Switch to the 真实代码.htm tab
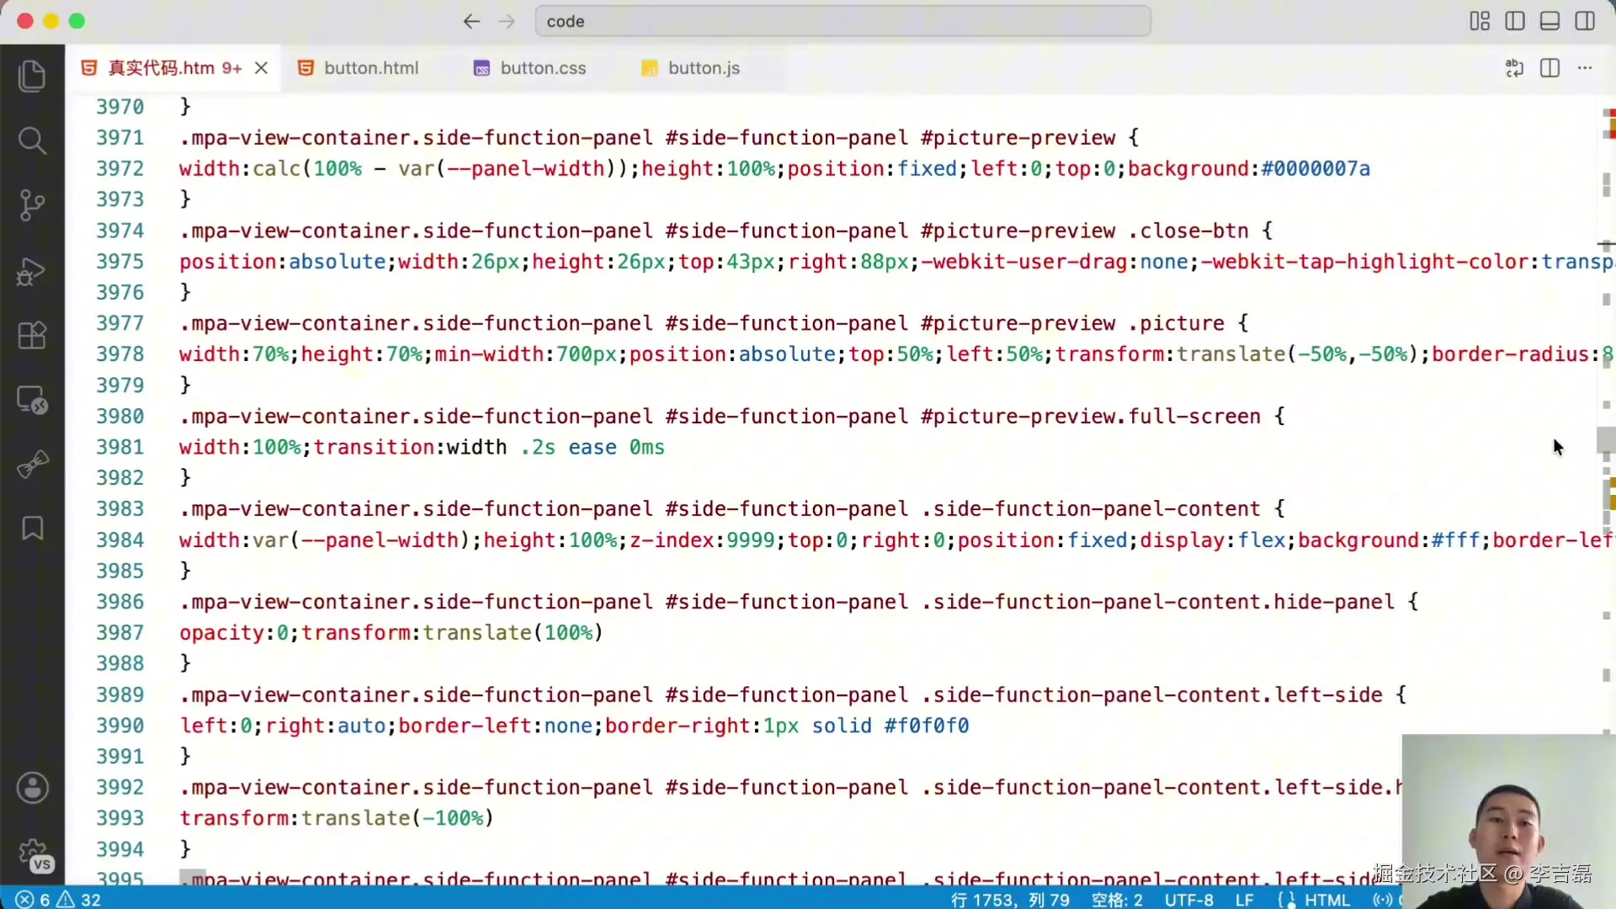Image resolution: width=1616 pixels, height=909 pixels. pos(162,68)
